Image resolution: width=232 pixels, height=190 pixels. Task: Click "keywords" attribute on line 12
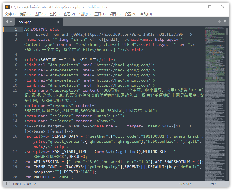(x=62, y=106)
